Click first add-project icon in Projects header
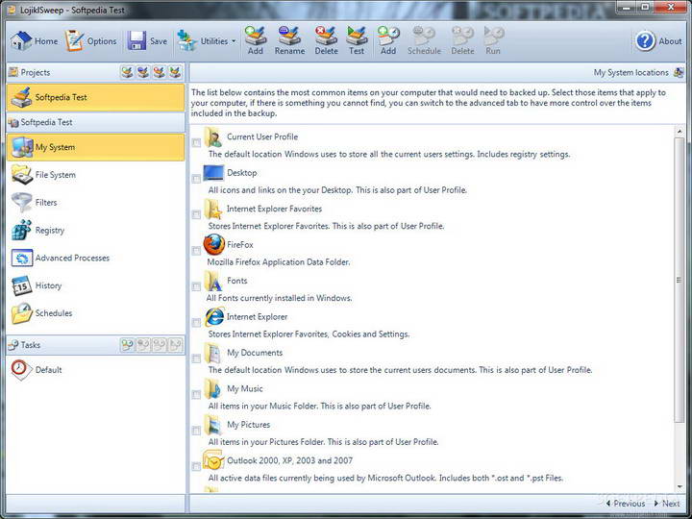The width and height of the screenshot is (692, 519). click(128, 72)
